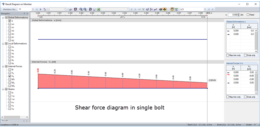Viewport: 260px width, 128px height.
Task: Check local deformation ux checkbox
Action: tap(10, 47)
